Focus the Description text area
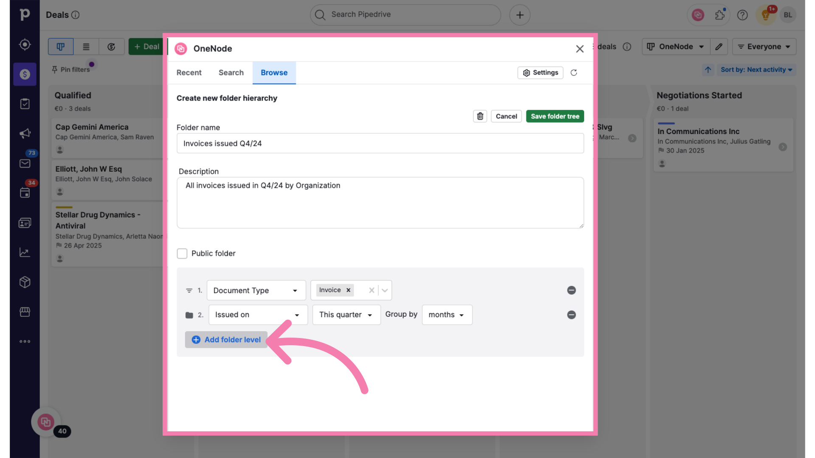The image size is (815, 458). pos(380,203)
